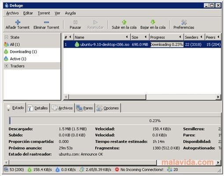The image size is (224, 176).
Task: Open the Torrent menu
Action: [x=44, y=13]
